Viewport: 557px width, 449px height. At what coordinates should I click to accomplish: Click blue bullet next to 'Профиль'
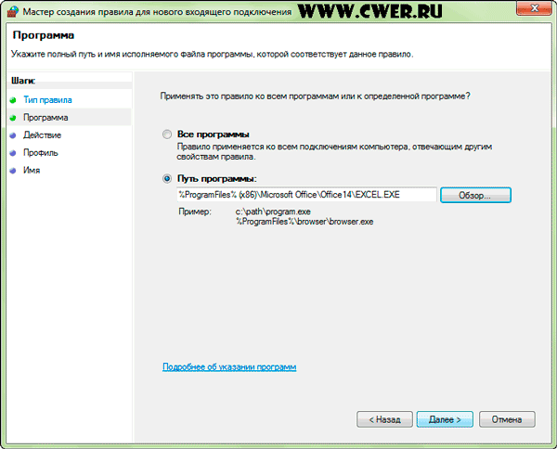tap(13, 153)
